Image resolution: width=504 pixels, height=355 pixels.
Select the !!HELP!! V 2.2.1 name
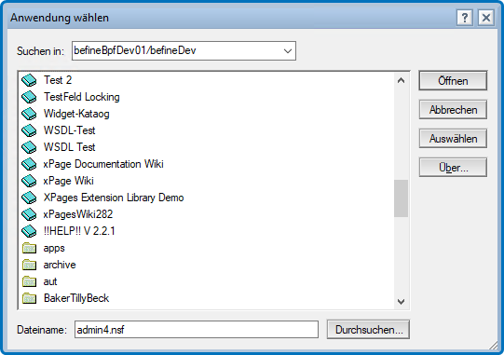pos(79,231)
